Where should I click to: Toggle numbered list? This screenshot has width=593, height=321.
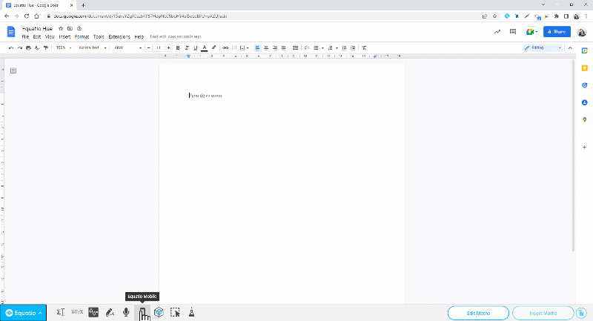(x=330, y=47)
